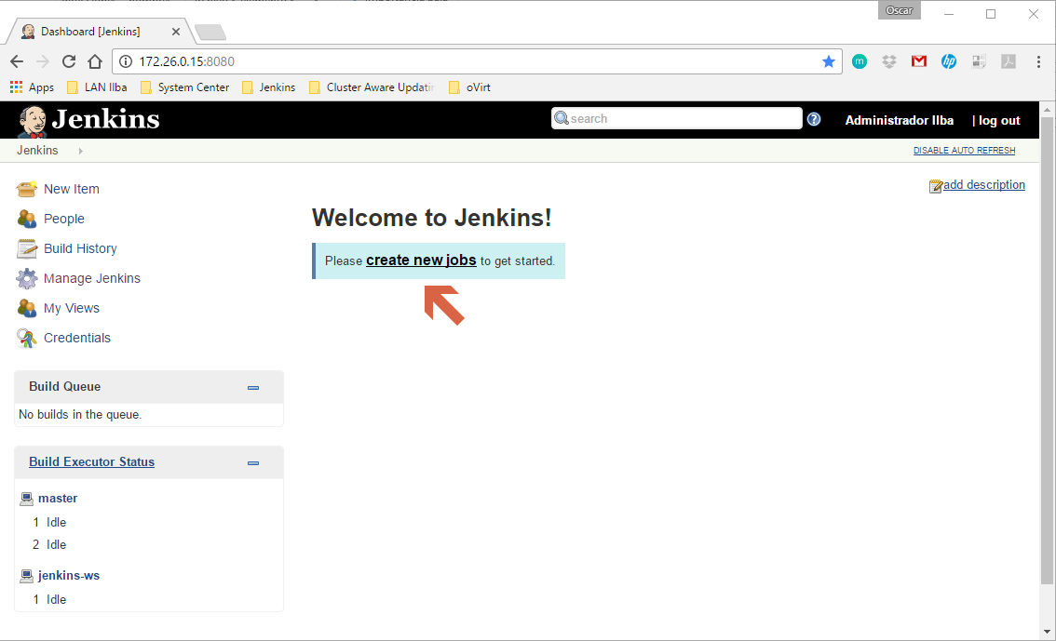Click the People icon in sidebar
This screenshot has width=1056, height=641.
coord(27,219)
